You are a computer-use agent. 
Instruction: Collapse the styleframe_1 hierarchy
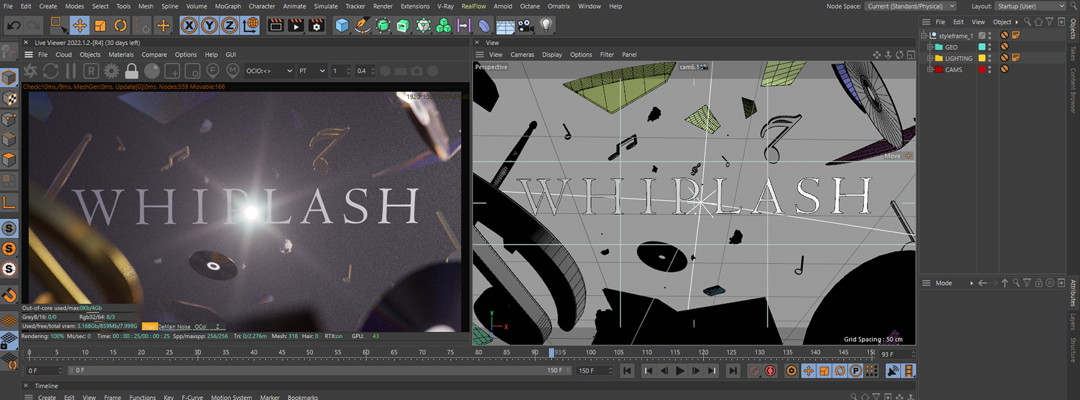pyautogui.click(x=924, y=35)
